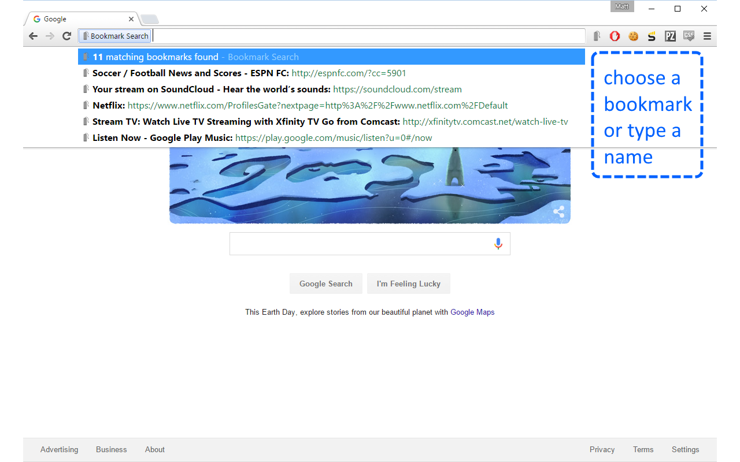
Task: Click the Forward navigation arrow
Action: point(50,36)
